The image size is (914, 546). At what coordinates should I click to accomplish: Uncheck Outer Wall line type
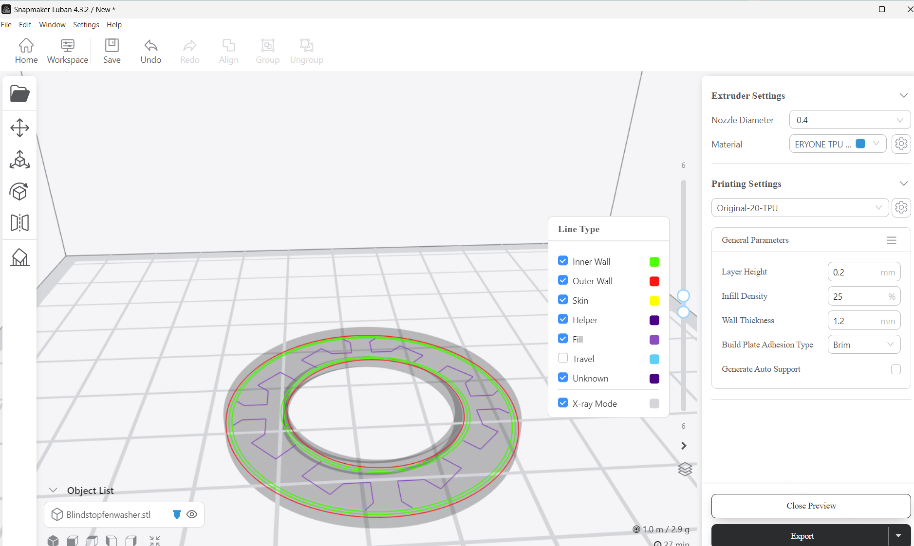pyautogui.click(x=563, y=280)
